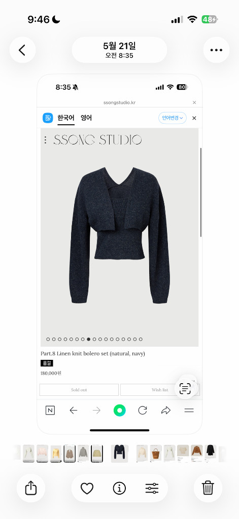Tap the Live Text scan icon

point(185,388)
